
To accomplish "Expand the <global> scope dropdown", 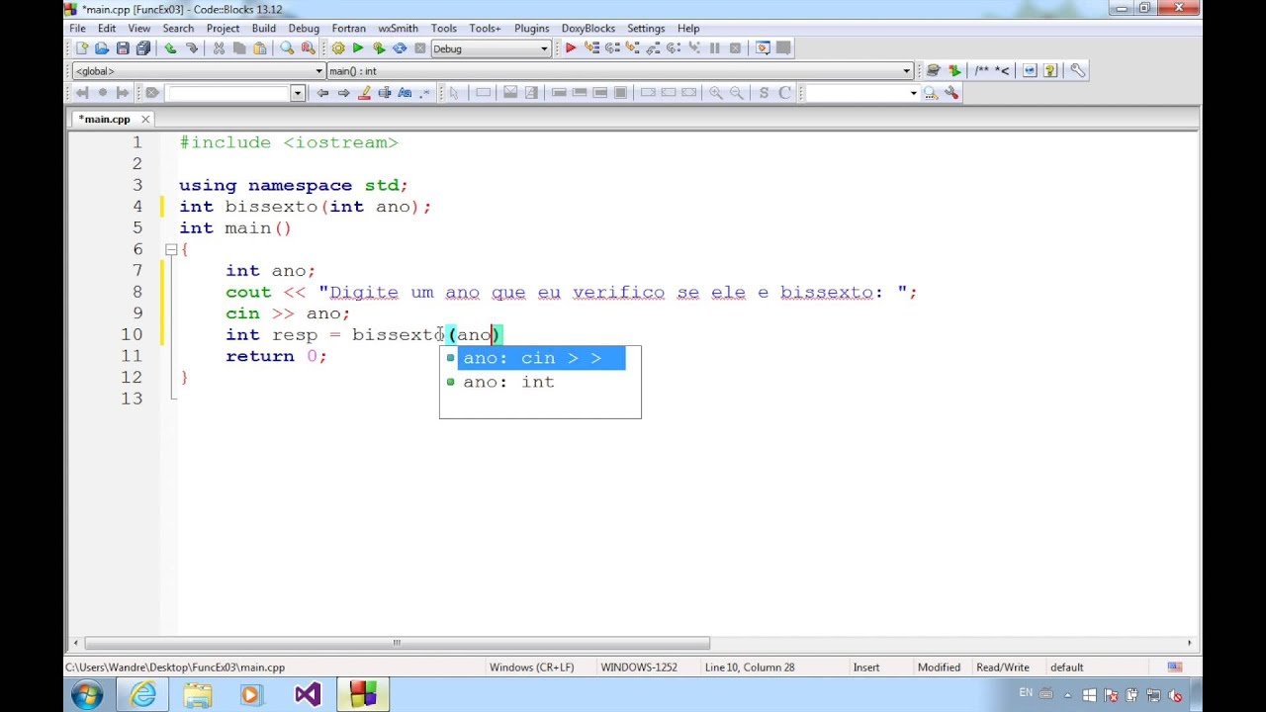I will [319, 71].
